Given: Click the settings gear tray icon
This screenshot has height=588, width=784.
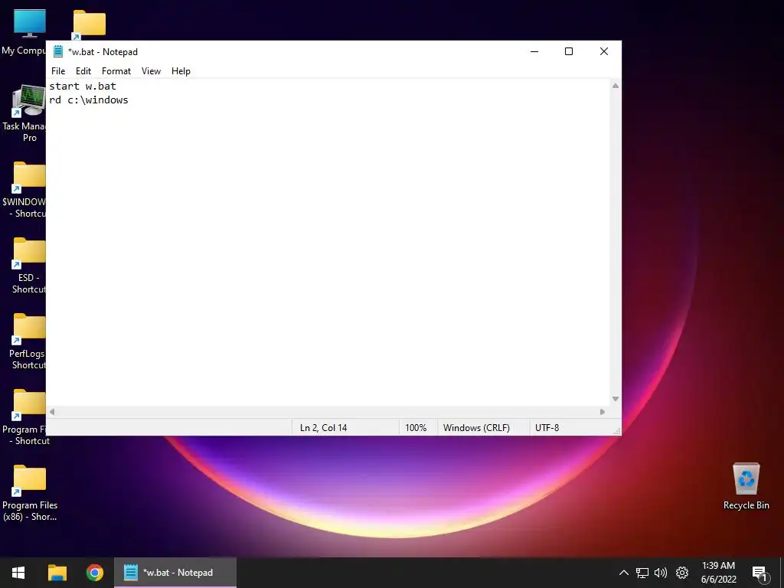Looking at the screenshot, I should (682, 573).
